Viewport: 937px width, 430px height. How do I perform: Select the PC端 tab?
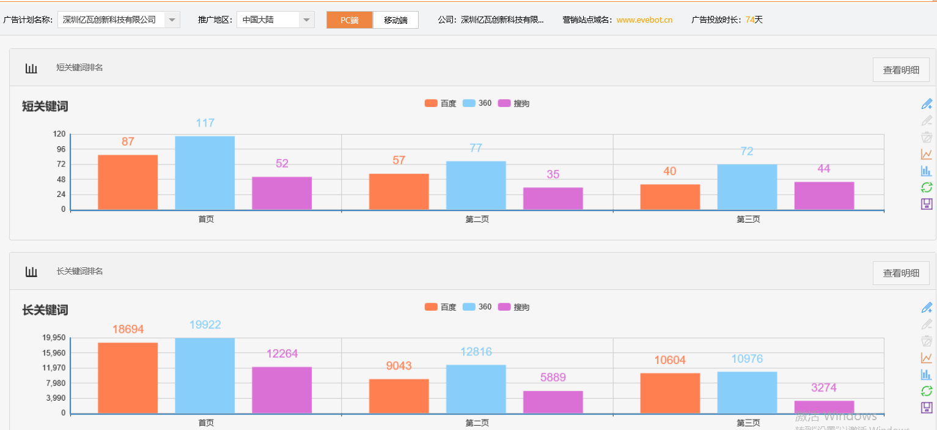(349, 20)
